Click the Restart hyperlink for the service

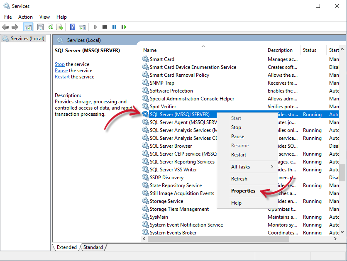[x=62, y=77]
